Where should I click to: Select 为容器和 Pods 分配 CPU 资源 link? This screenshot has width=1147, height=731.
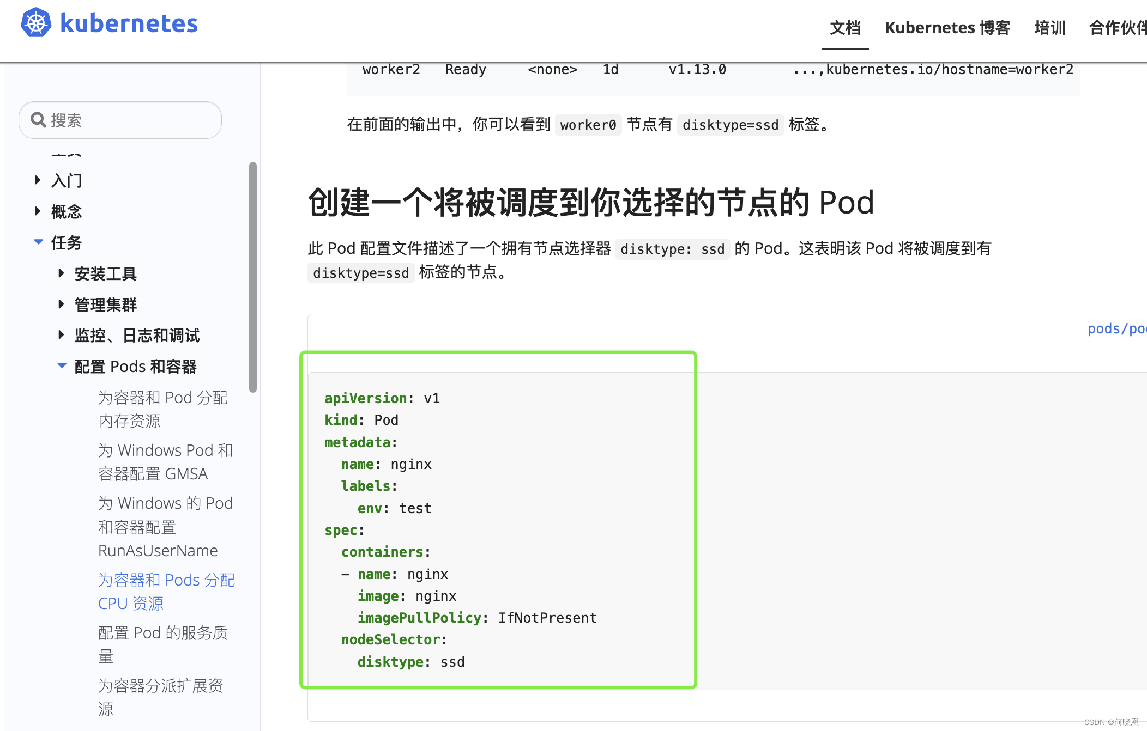[166, 591]
